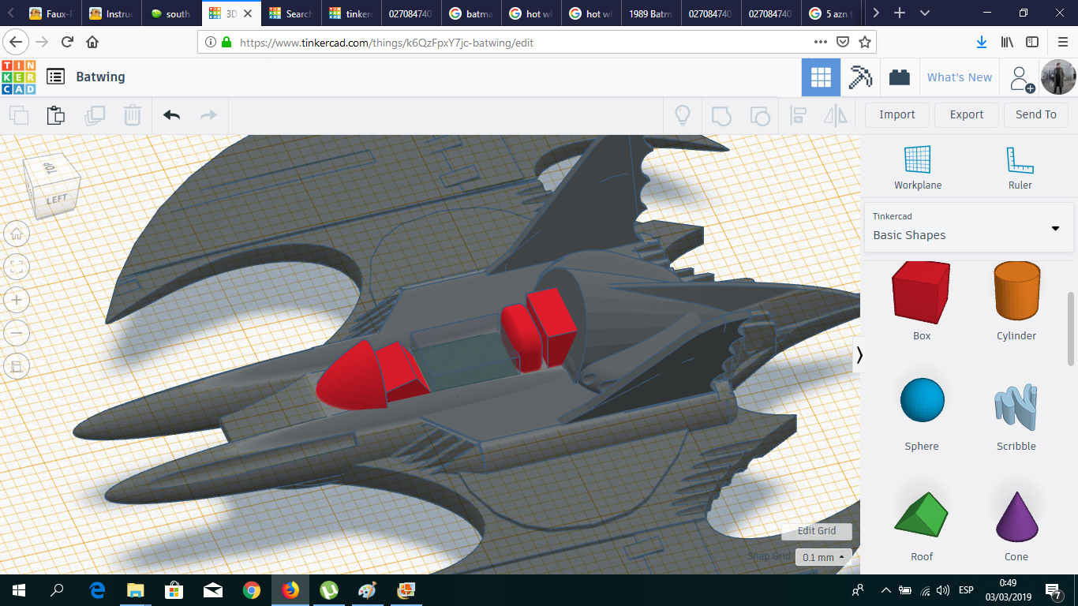
Task: Undo the last action
Action: click(x=171, y=115)
